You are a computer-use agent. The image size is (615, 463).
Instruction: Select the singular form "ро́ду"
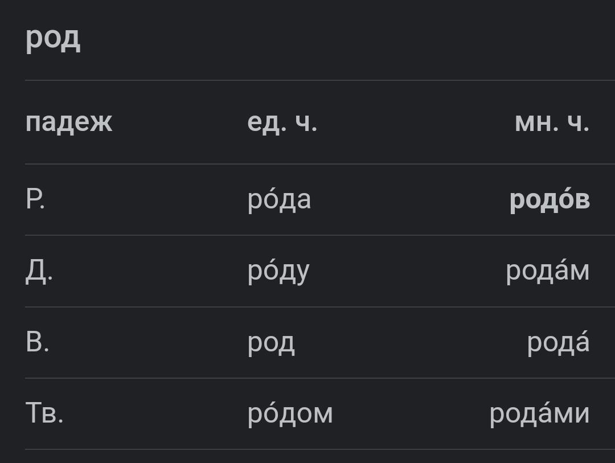[x=278, y=272]
